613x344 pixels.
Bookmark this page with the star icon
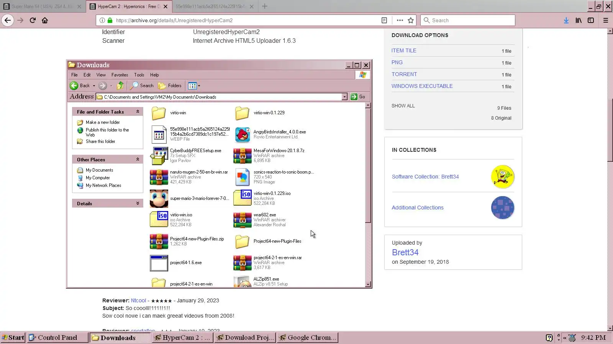tap(411, 20)
